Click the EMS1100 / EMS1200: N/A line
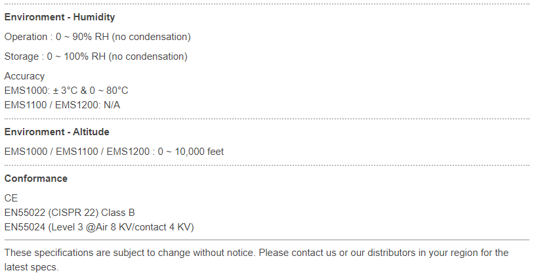 pos(62,105)
